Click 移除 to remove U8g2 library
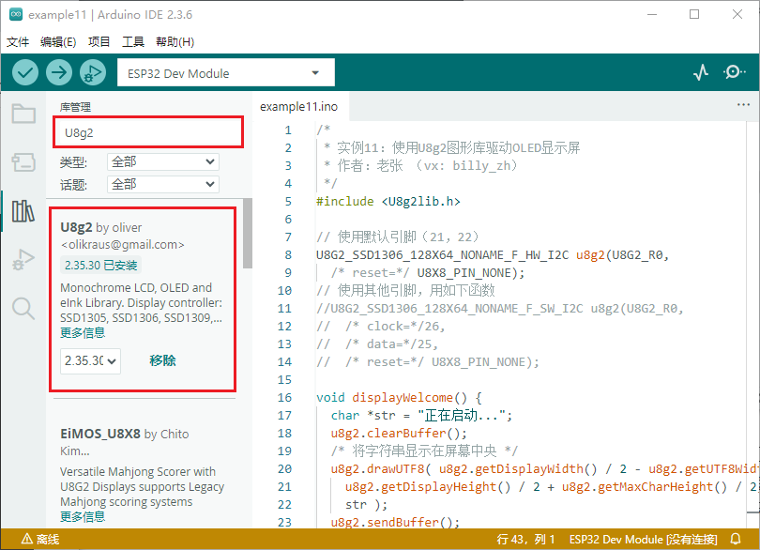The height and width of the screenshot is (550, 760). [162, 360]
